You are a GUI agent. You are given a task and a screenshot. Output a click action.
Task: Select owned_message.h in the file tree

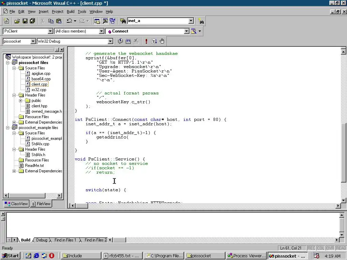click(x=46, y=111)
